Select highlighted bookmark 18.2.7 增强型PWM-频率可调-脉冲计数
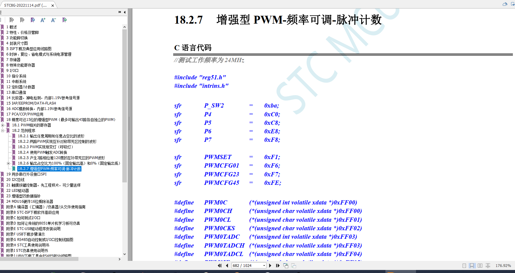This screenshot has width=515, height=273. tap(49, 169)
